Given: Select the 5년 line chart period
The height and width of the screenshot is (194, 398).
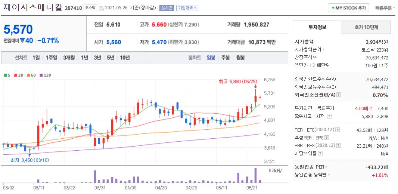Looking at the screenshot, I should coord(111,58).
